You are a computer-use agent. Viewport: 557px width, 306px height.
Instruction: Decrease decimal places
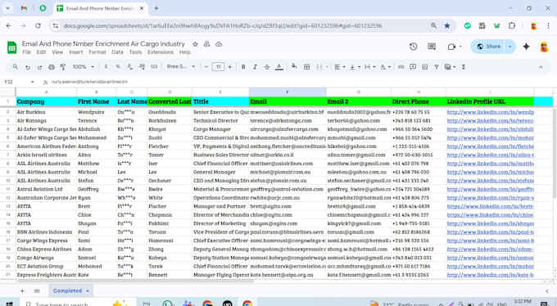[x=129, y=67]
